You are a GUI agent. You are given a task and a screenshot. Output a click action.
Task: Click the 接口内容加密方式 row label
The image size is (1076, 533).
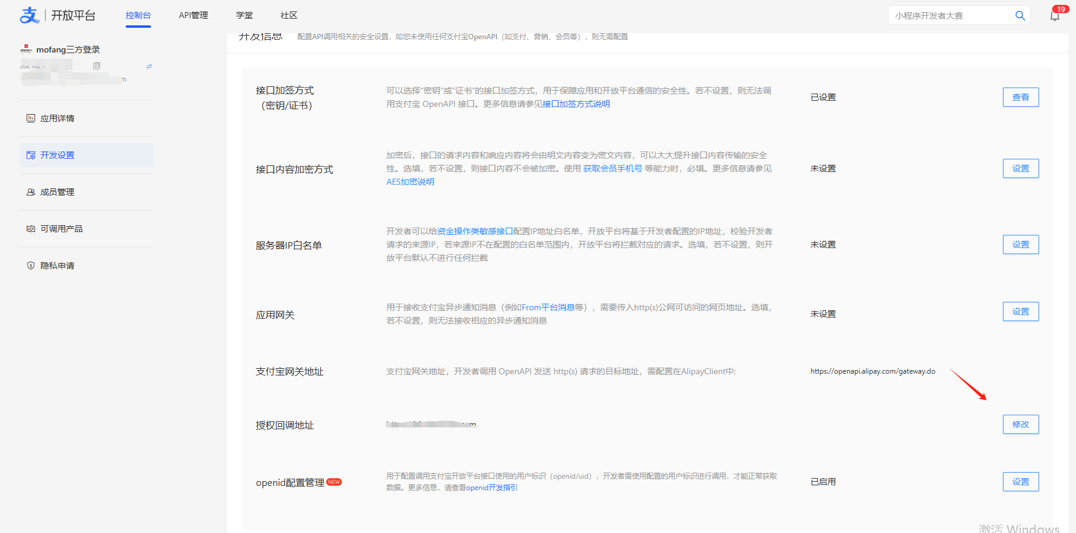294,169
